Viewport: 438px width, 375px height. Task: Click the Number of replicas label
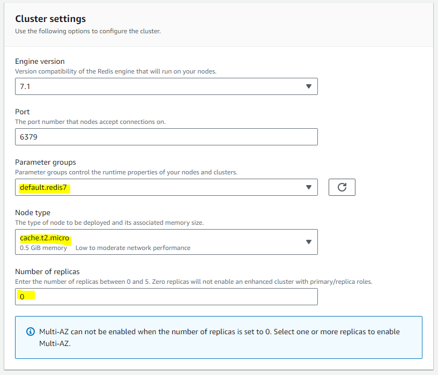pos(48,271)
